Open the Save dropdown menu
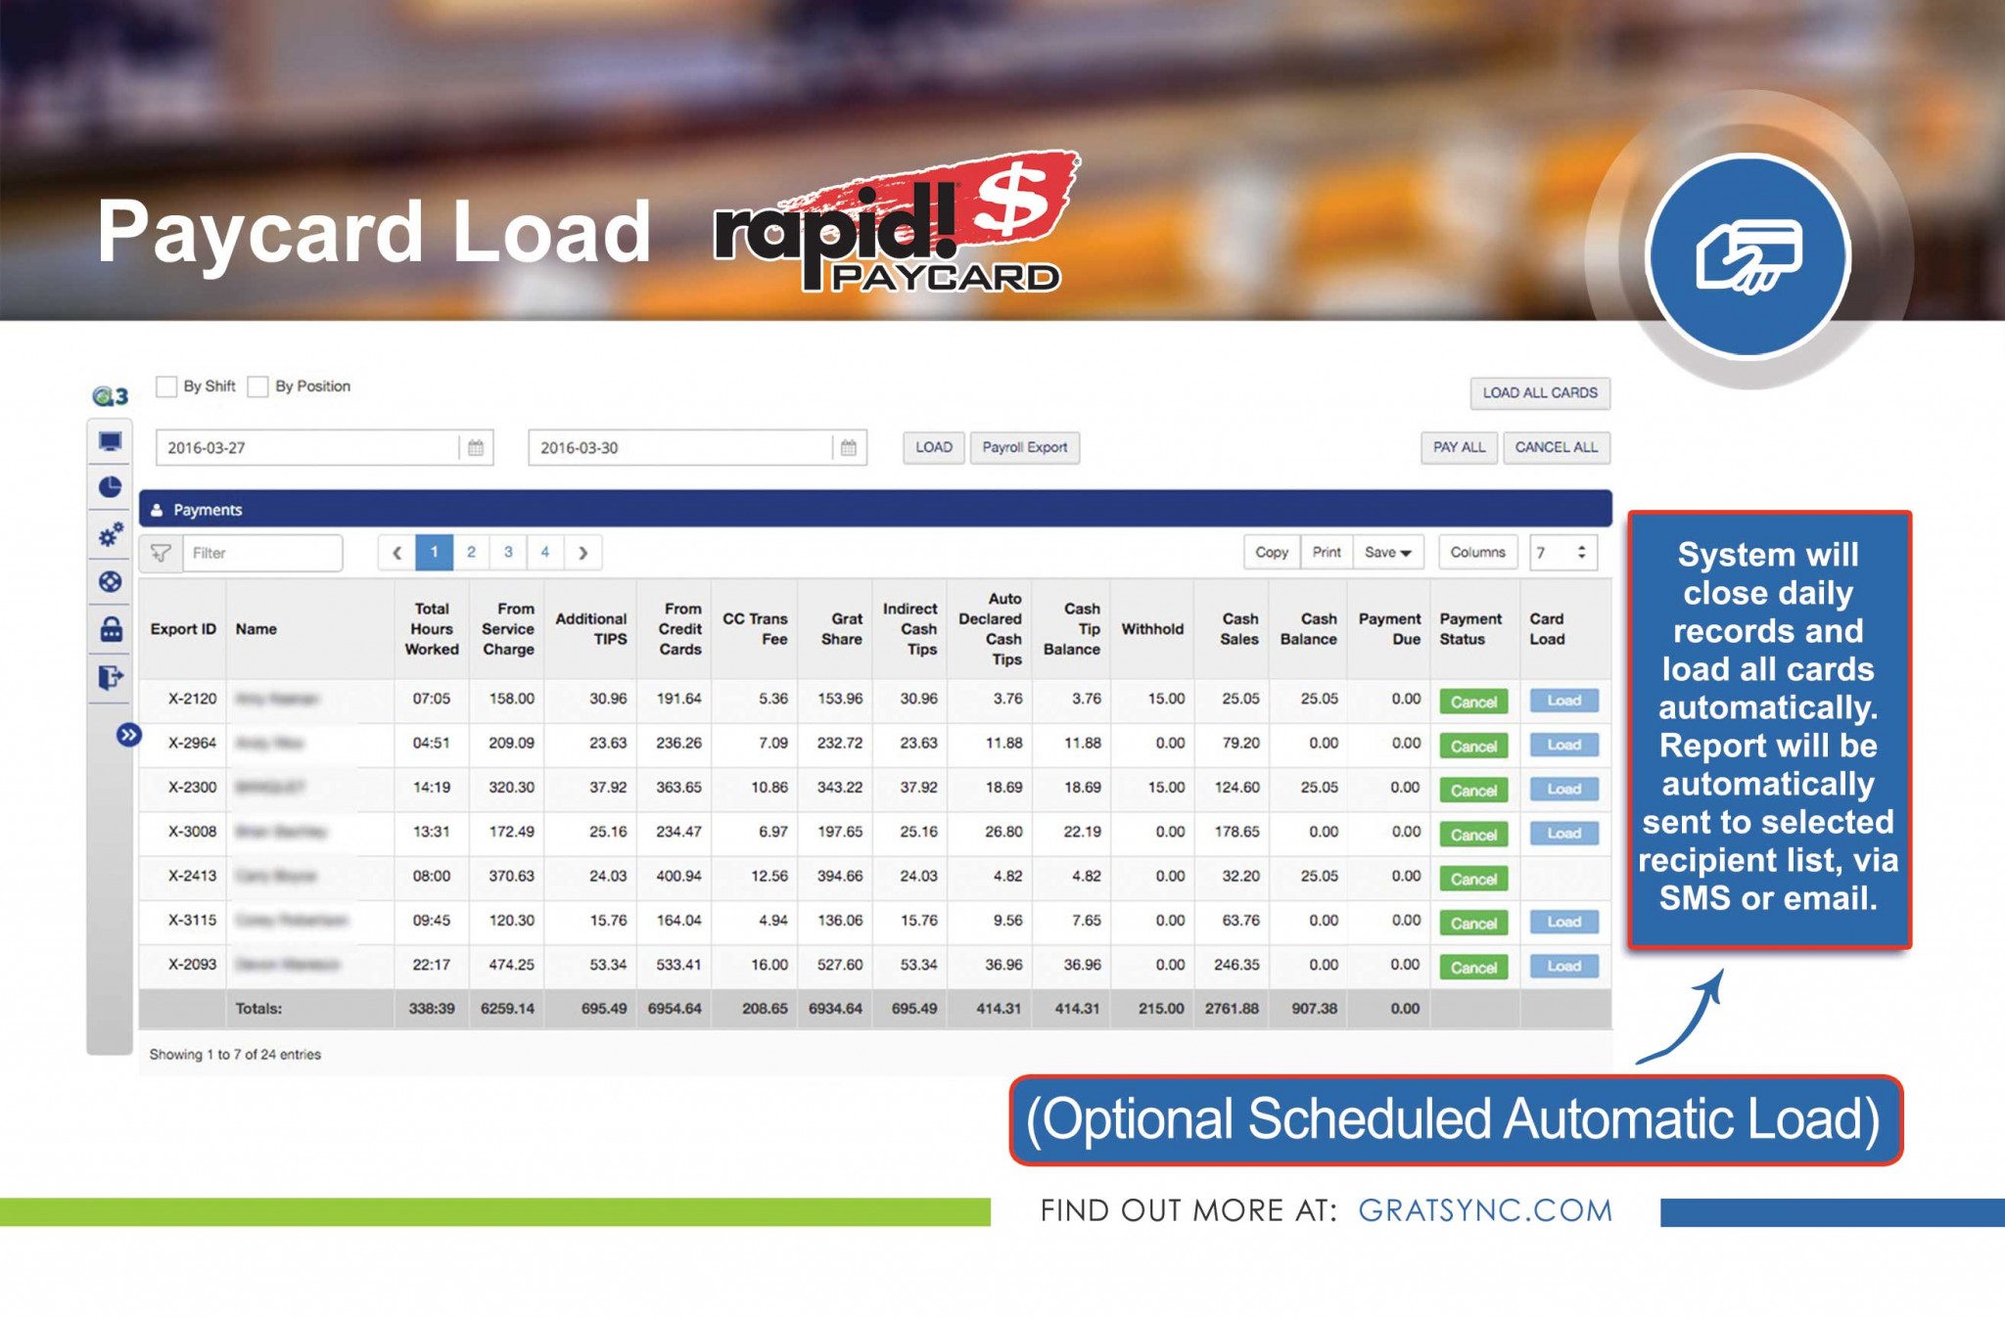Image resolution: width=2005 pixels, height=1317 pixels. [1387, 553]
